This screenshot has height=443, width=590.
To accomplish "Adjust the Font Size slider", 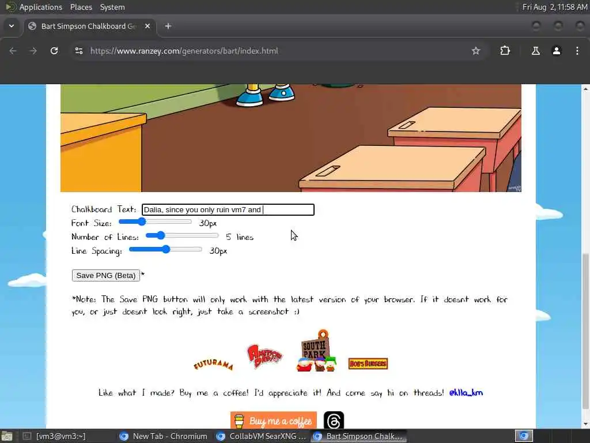I will coord(155,222).
